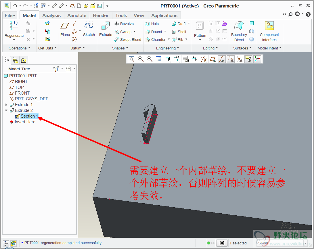Viewport: 314px width, 249px height.
Task: Open the Smart selection filter box
Action: coord(282,243)
